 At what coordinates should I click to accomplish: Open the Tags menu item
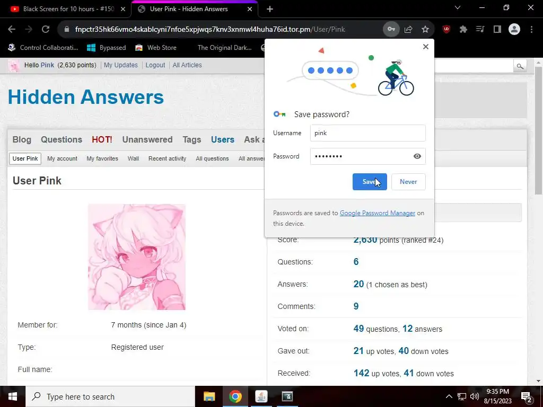pos(192,139)
